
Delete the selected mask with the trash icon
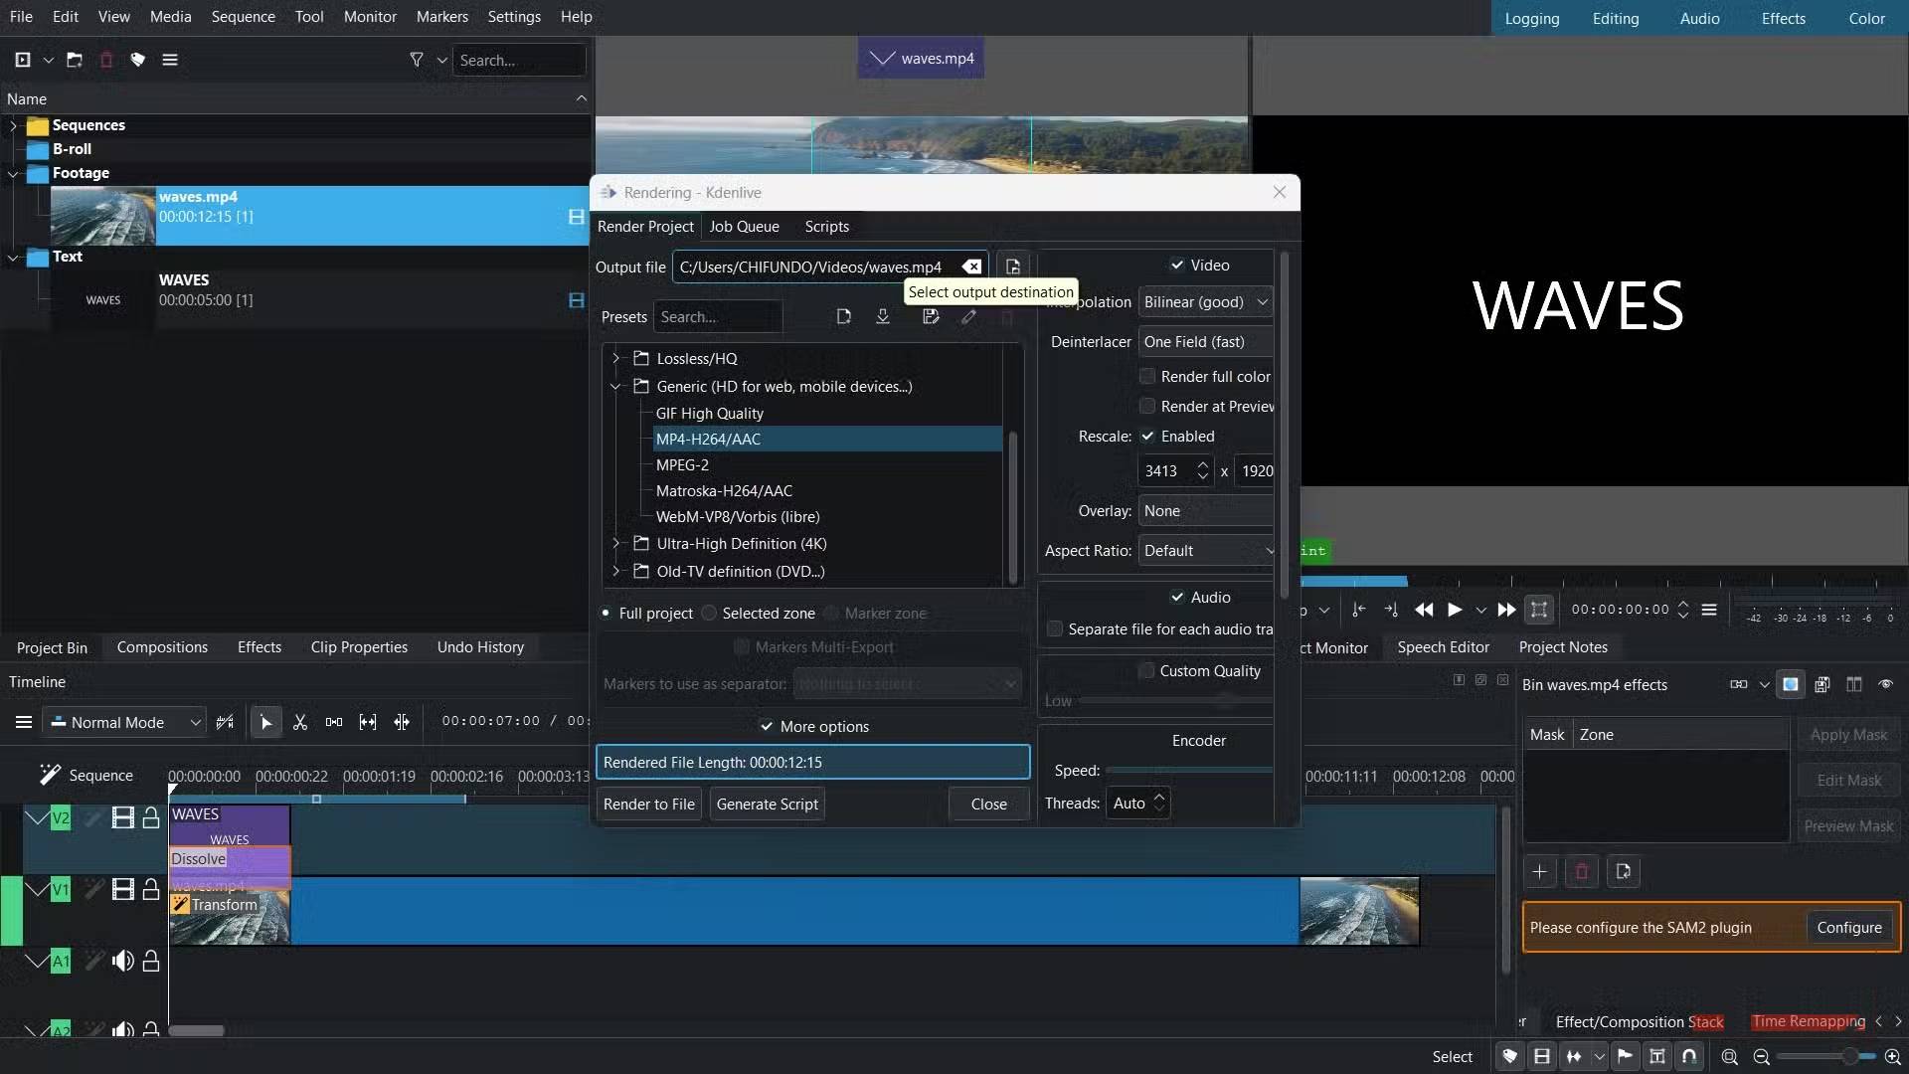click(1581, 872)
